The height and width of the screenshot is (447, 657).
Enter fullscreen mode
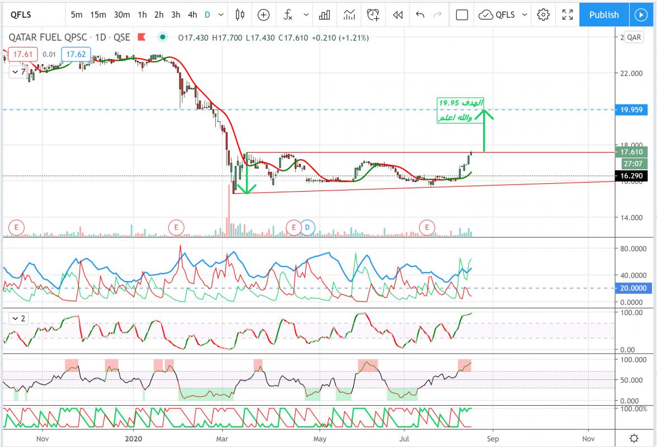click(568, 15)
